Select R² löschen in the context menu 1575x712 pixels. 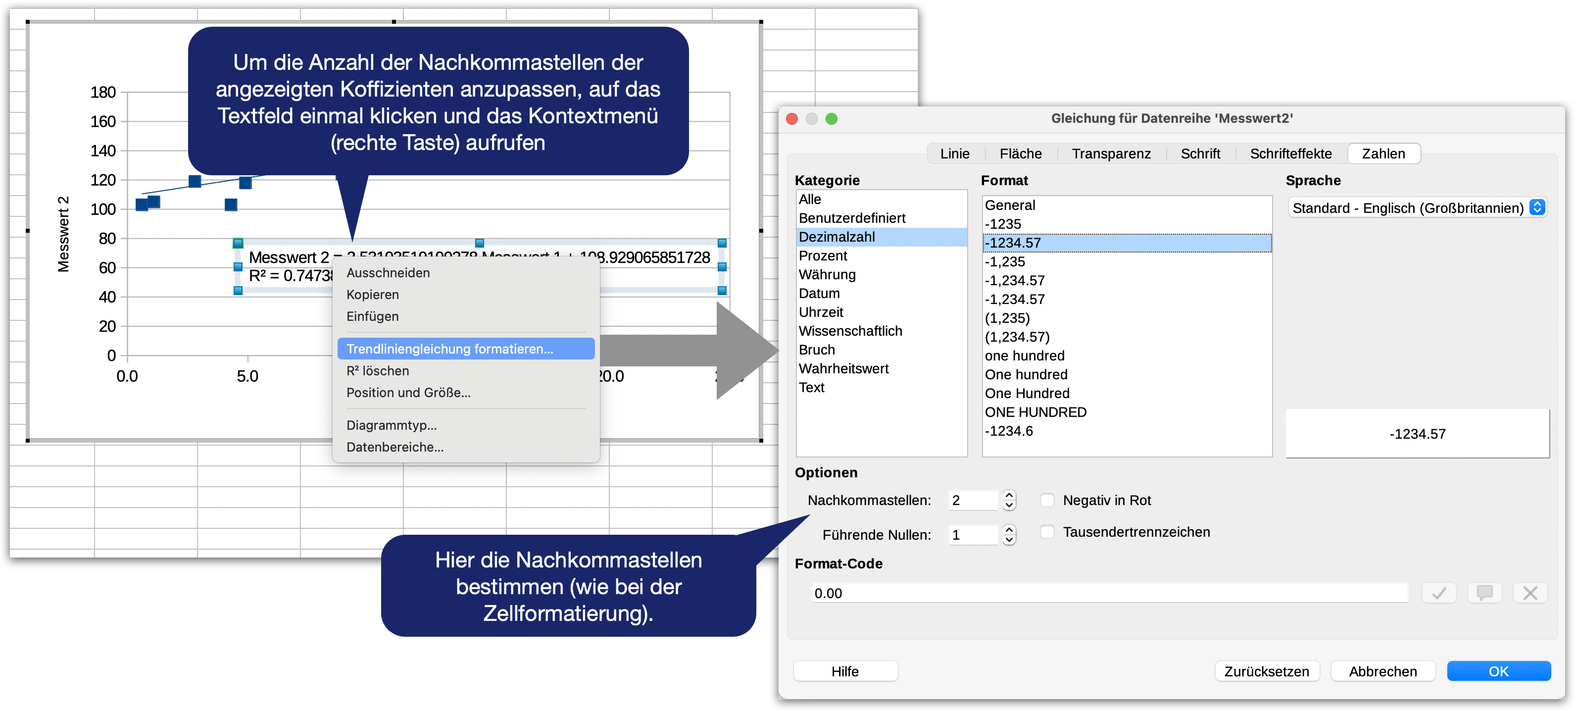377,371
